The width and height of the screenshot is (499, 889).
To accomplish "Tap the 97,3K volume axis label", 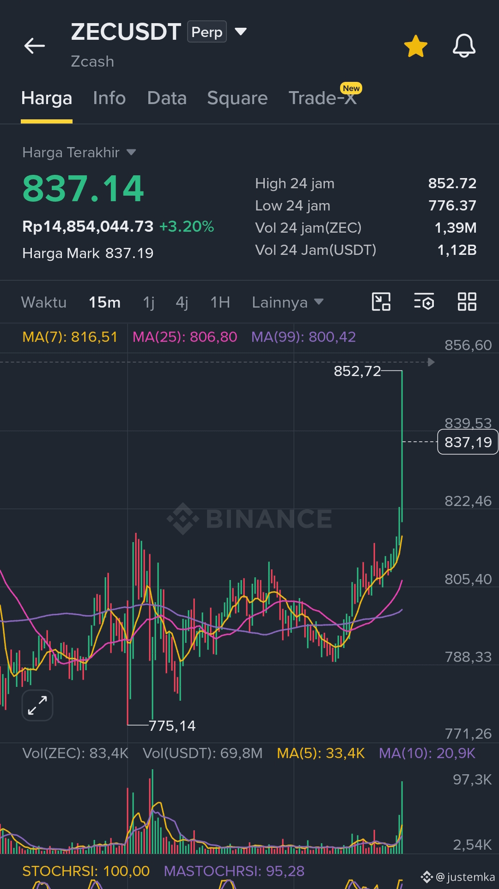I will [472, 779].
